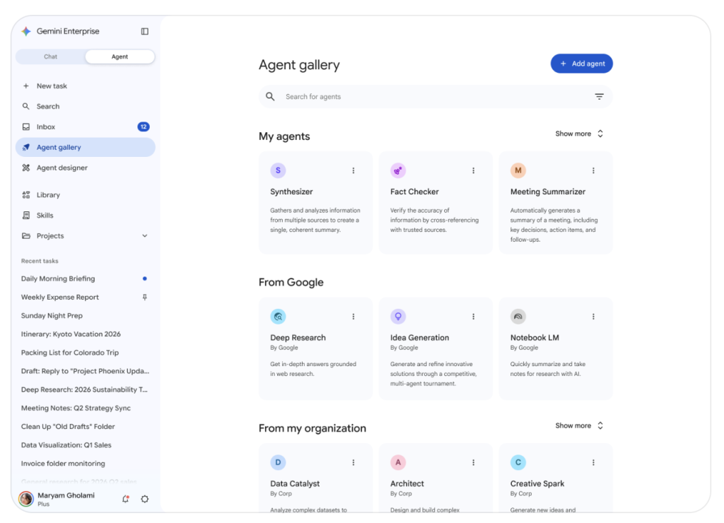This screenshot has width=724, height=523.
Task: Open the Meeting Summarizer agent card
Action: pos(556,203)
